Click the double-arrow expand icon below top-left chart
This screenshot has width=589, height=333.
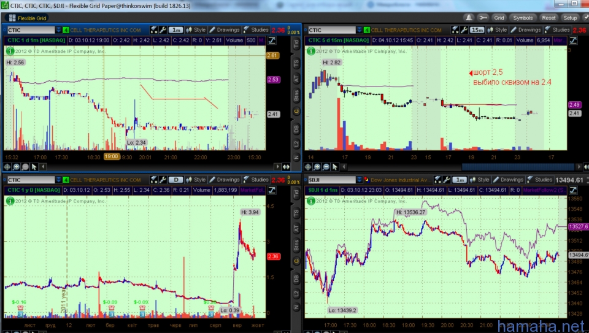coord(287,167)
